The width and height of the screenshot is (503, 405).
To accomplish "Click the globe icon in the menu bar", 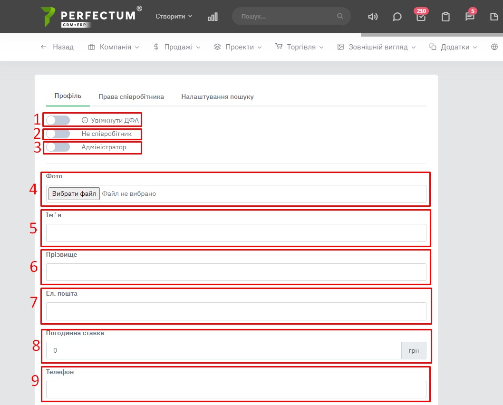I will pyautogui.click(x=494, y=47).
